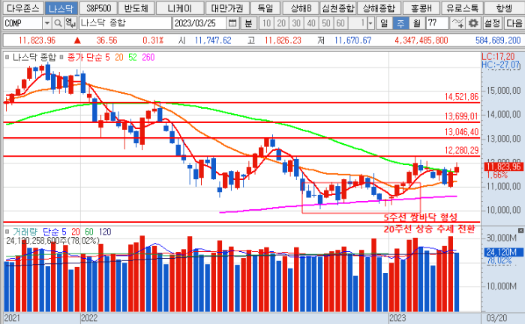The width and height of the screenshot is (525, 324).
Task: Expand the tick interval dropdown showing 1
Action: tap(370, 23)
